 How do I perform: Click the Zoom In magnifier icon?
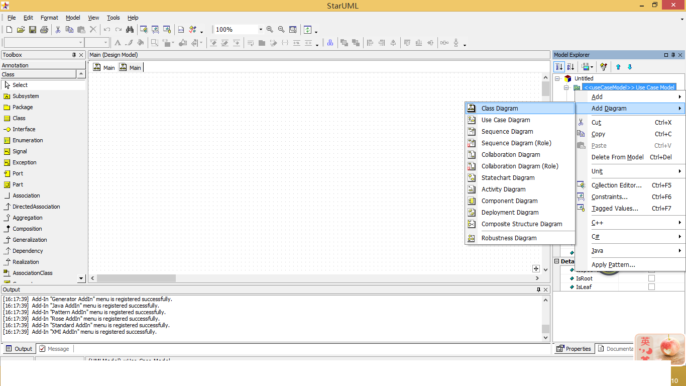point(270,30)
